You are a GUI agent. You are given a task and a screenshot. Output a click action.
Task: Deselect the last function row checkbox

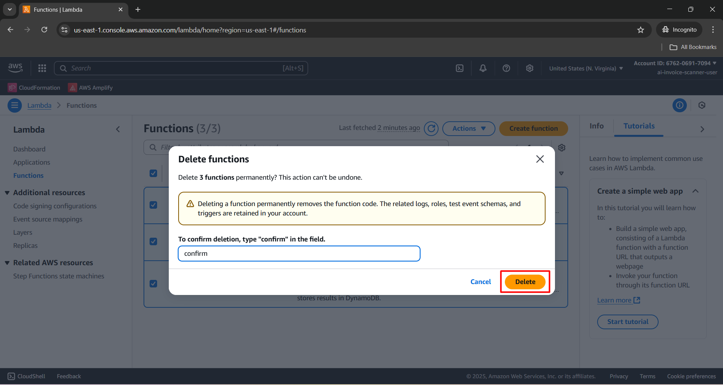pyautogui.click(x=153, y=284)
